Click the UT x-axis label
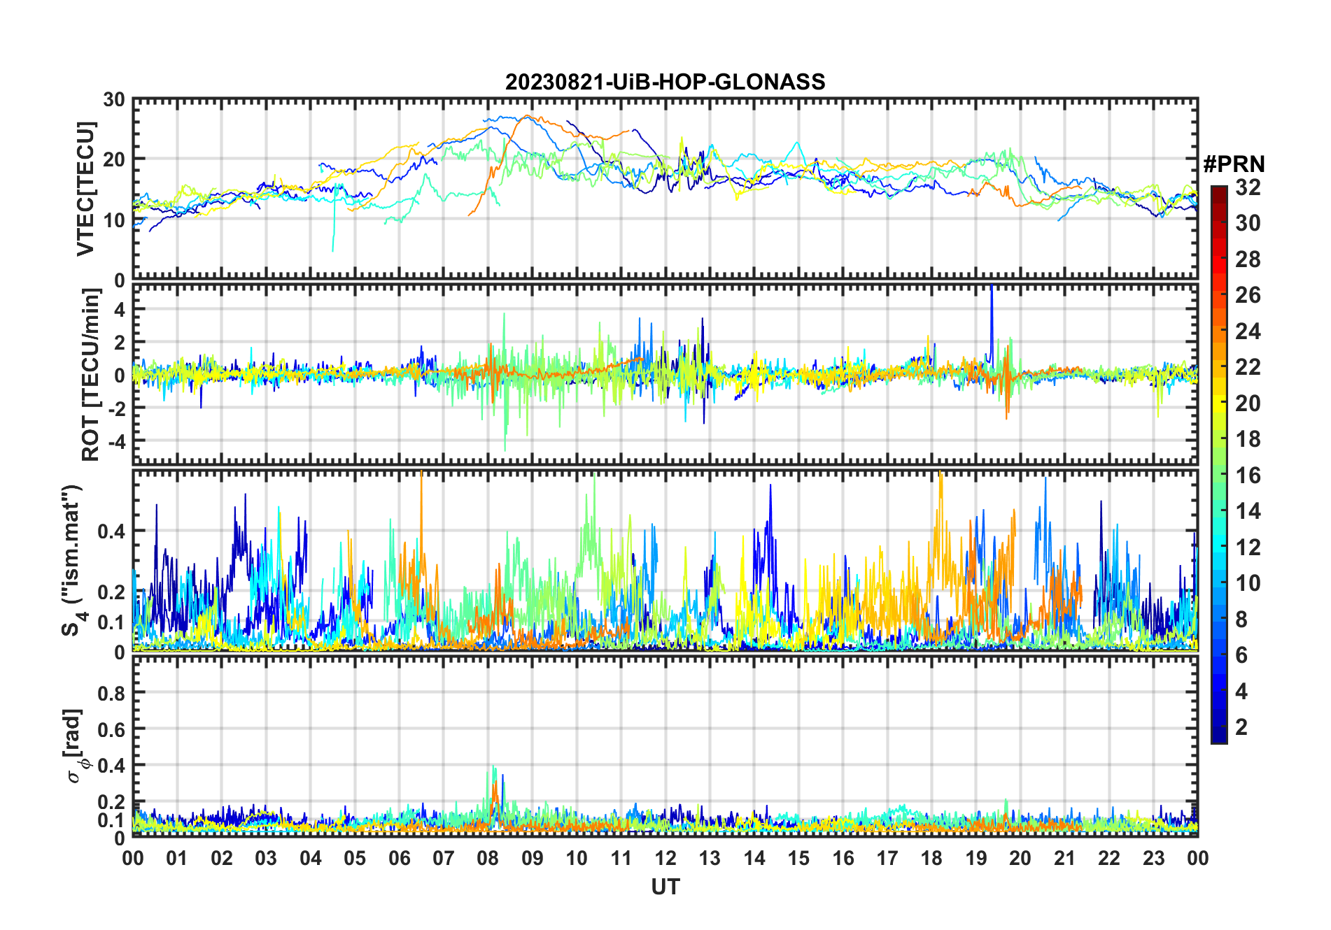Image resolution: width=1331 pixels, height=930 pixels. tap(665, 887)
